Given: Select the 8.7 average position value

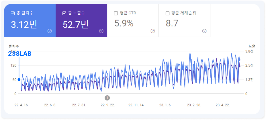Looking at the screenshot, I should [172, 24].
